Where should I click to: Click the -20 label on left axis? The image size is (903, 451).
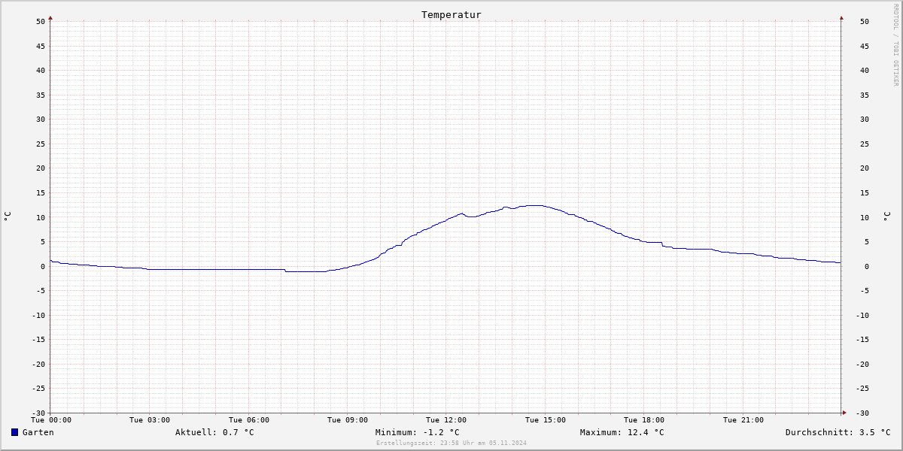38,364
